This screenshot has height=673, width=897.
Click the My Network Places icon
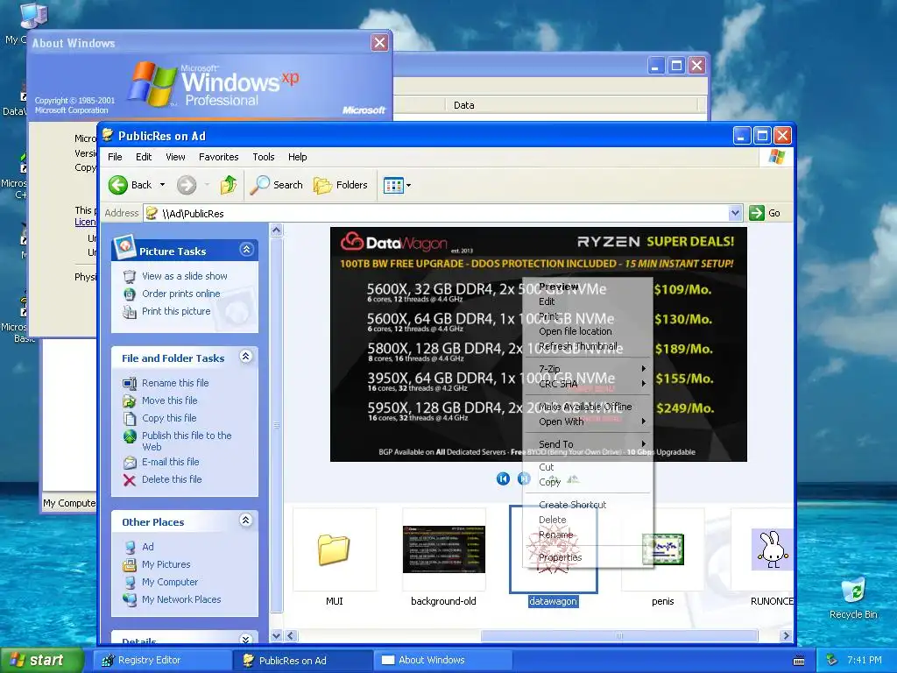coord(130,599)
